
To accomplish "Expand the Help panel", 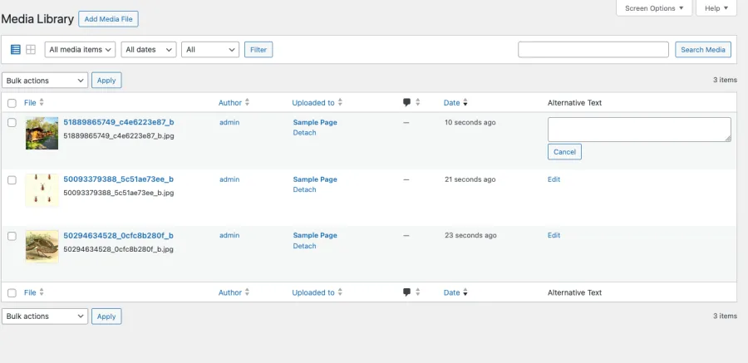I will coord(716,8).
